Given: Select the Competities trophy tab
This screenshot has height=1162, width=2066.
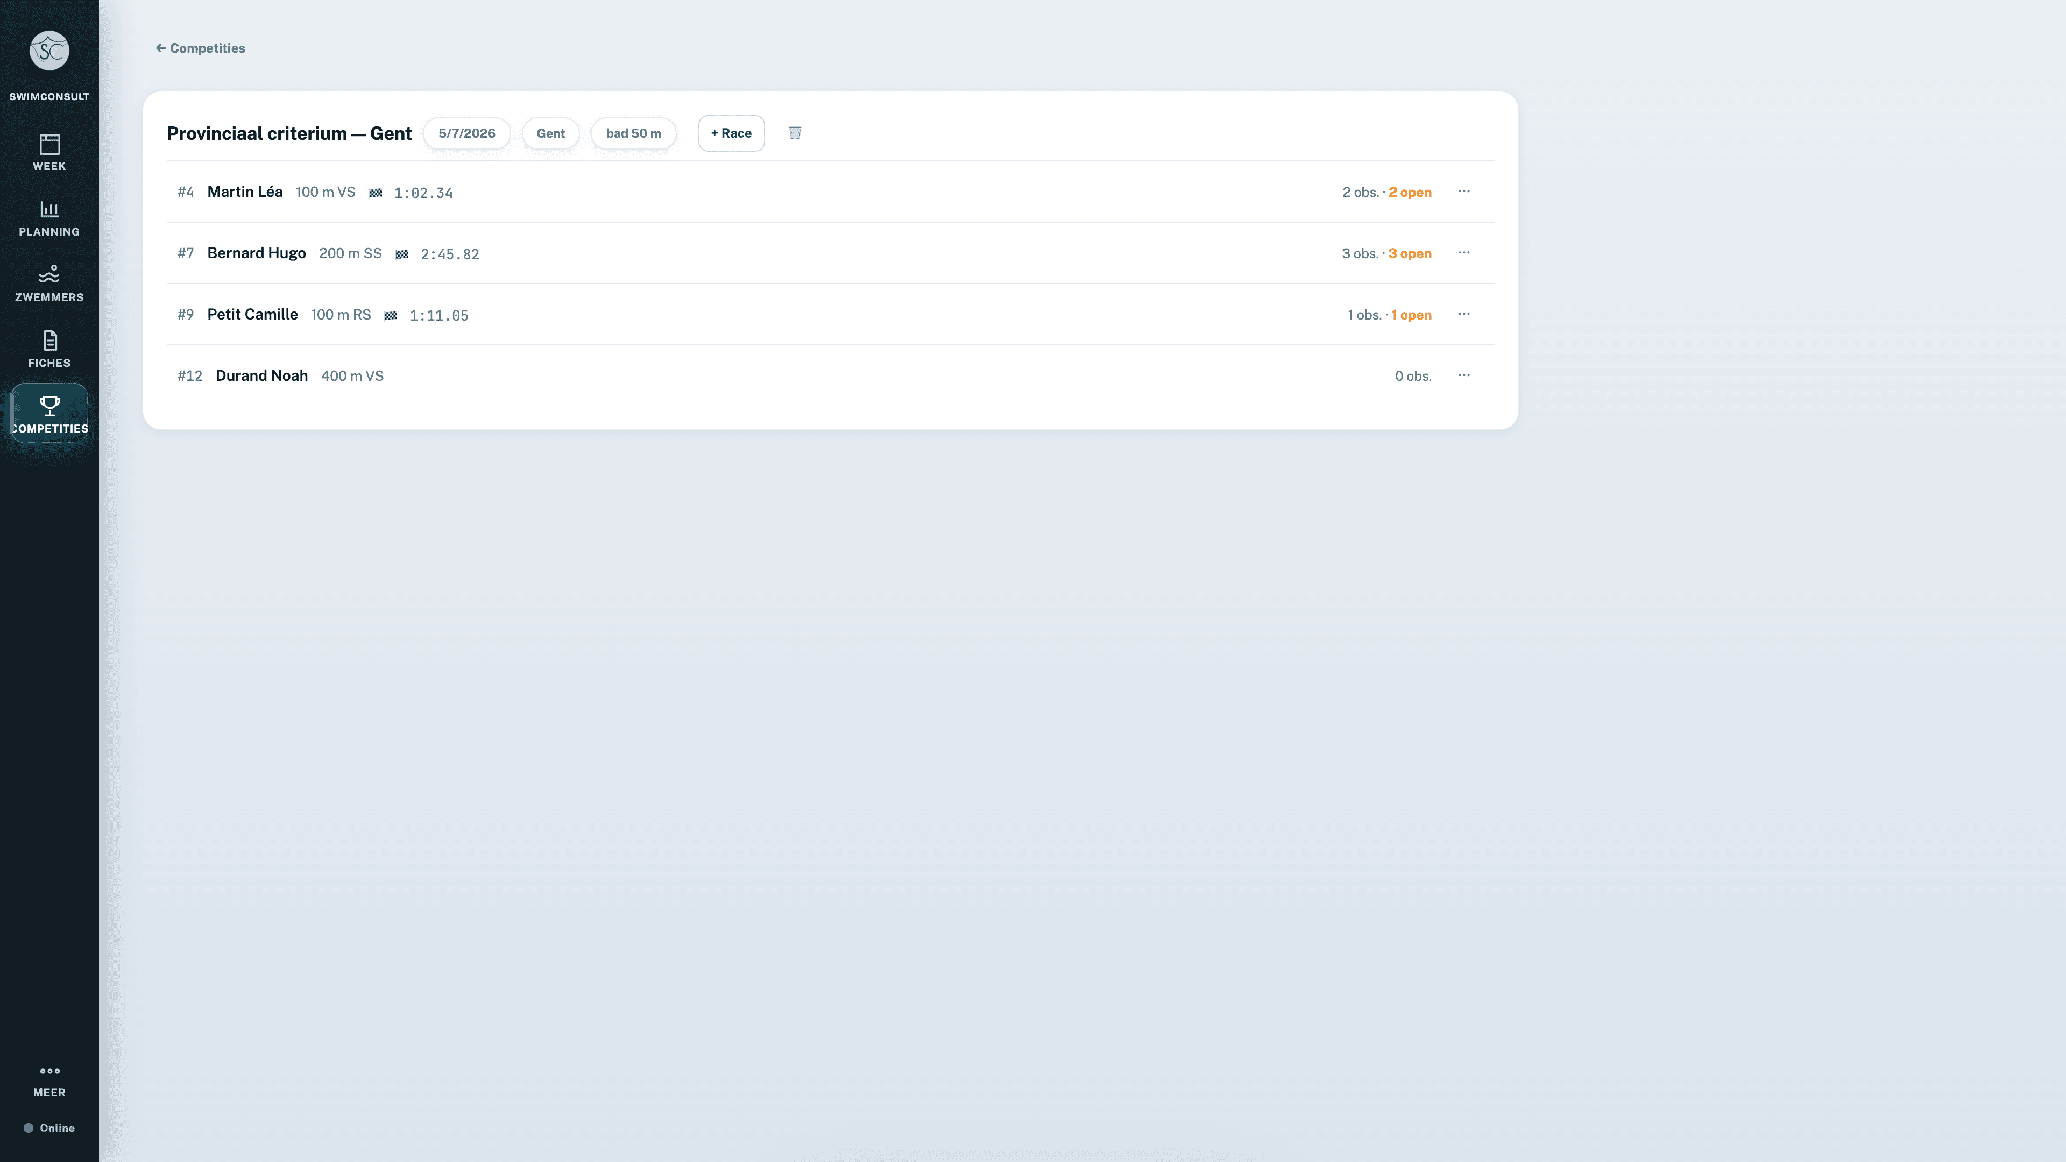Looking at the screenshot, I should coord(49,413).
